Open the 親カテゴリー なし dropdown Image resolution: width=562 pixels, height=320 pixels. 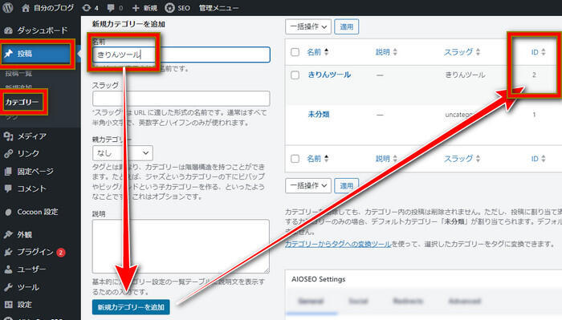[123, 153]
